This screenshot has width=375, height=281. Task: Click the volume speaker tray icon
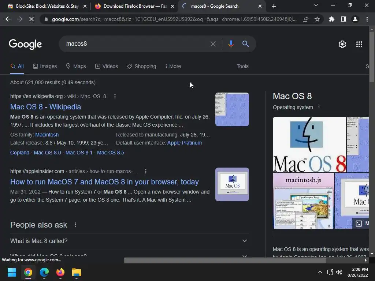(x=339, y=272)
